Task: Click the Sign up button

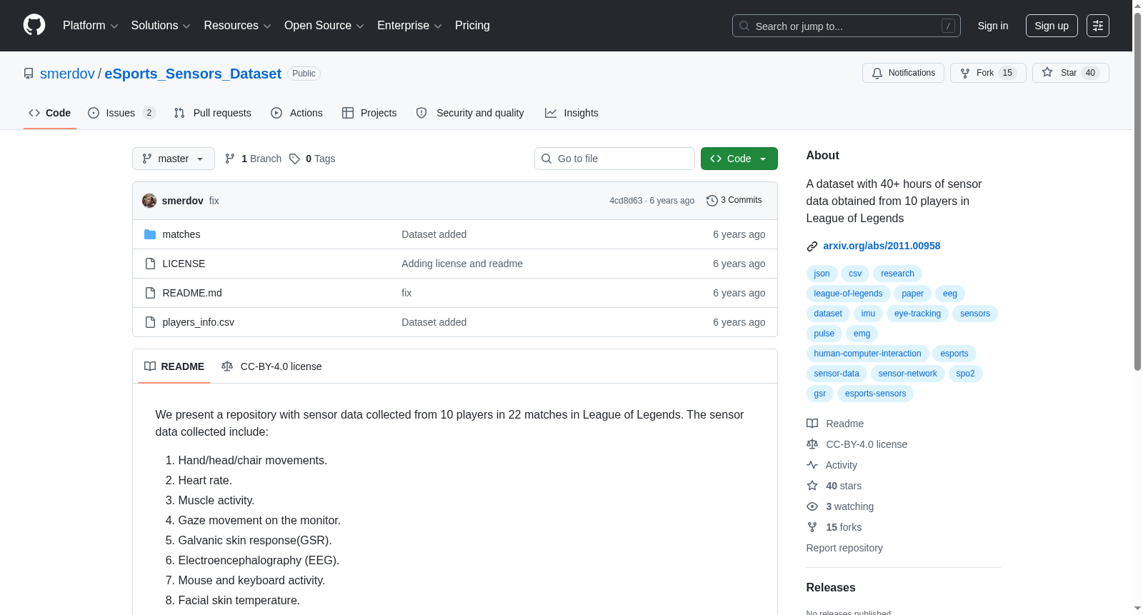Action: (1052, 26)
